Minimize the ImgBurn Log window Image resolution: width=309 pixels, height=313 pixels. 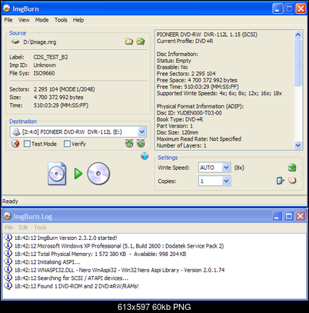click(277, 216)
